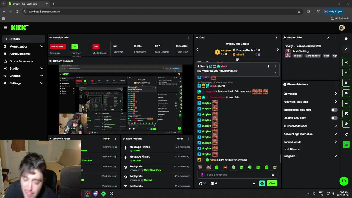The image size is (352, 198).
Task: Toggle the document widget icon in sidebar
Action: pyautogui.click(x=346, y=83)
